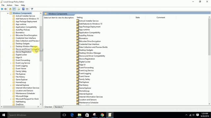Select Maintenance Scheduler in tree
This screenshot has height=118, width=211.
25,93
